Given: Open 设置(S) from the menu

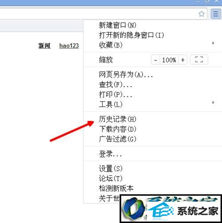Looking at the screenshot, I should [153, 168].
